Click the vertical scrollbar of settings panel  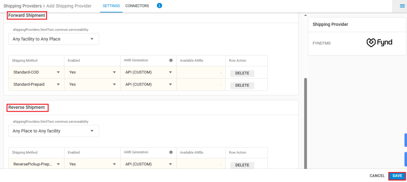[306, 123]
